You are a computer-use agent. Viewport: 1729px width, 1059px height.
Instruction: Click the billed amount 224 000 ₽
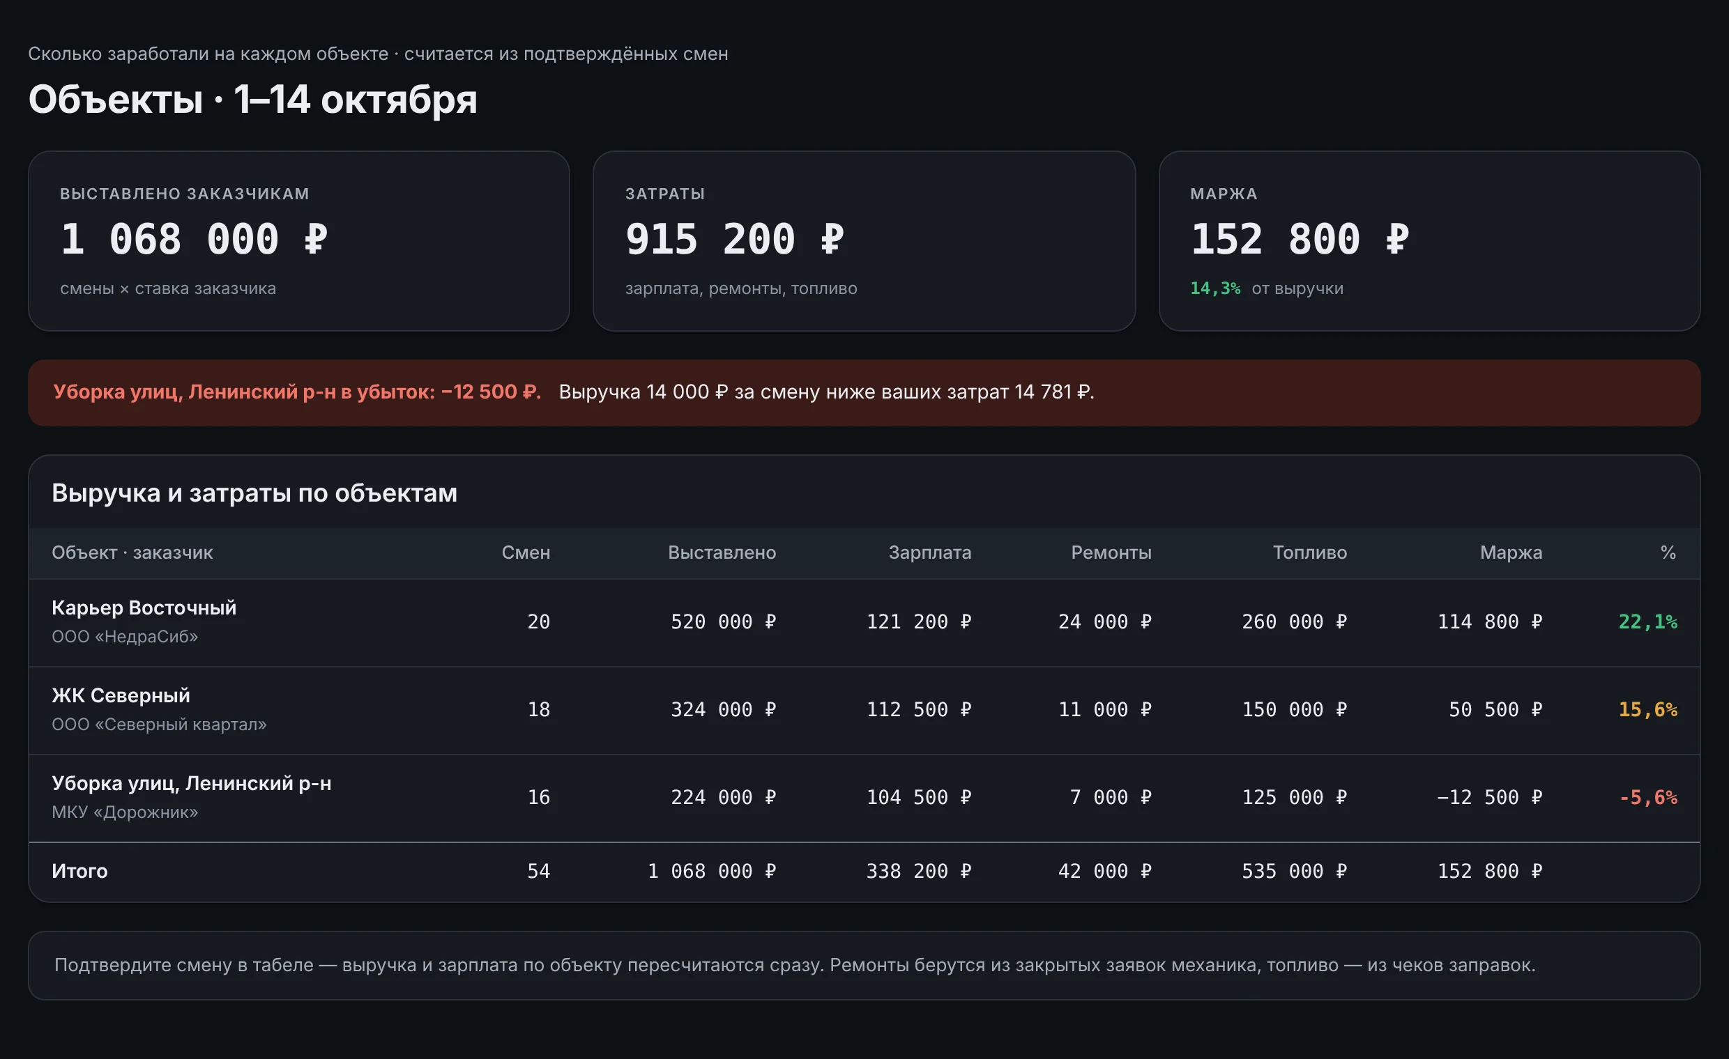pyautogui.click(x=724, y=798)
